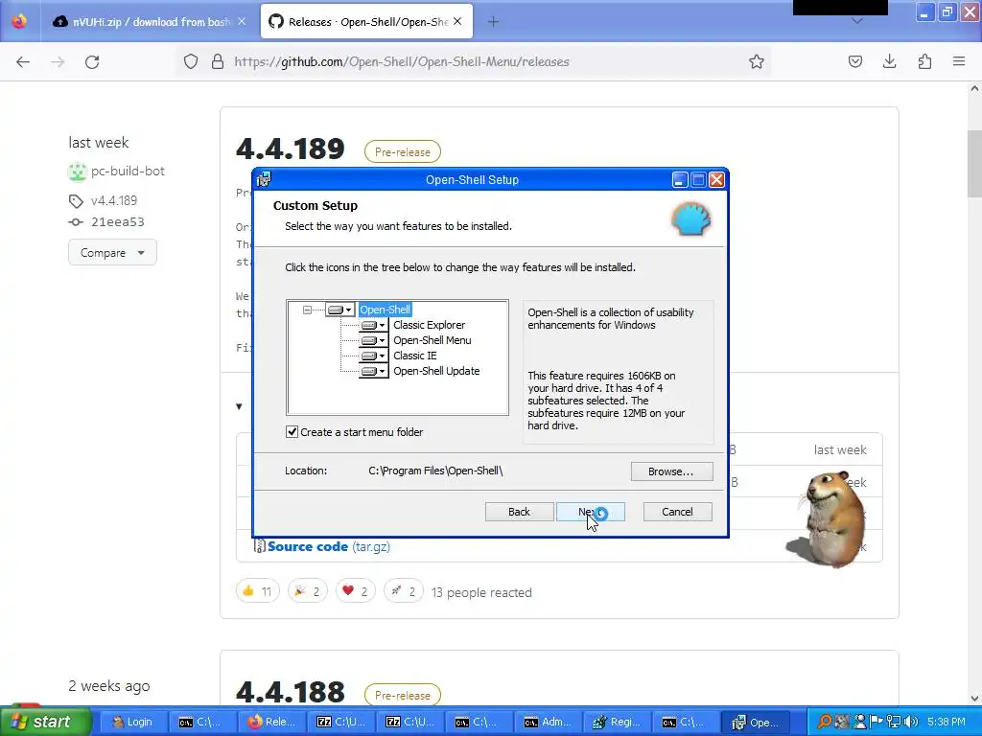
Task: Switch to Login taskbar window
Action: pyautogui.click(x=134, y=723)
